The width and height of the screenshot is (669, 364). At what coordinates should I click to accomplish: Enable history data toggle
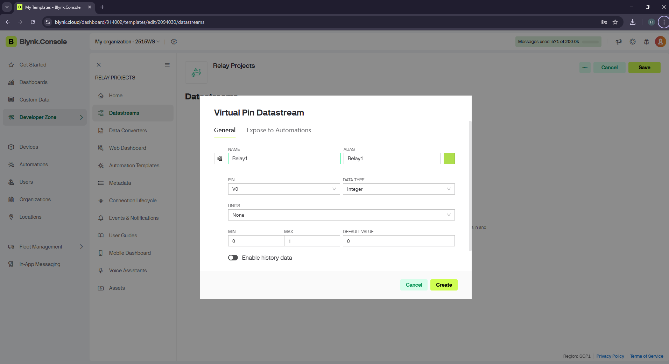(233, 258)
